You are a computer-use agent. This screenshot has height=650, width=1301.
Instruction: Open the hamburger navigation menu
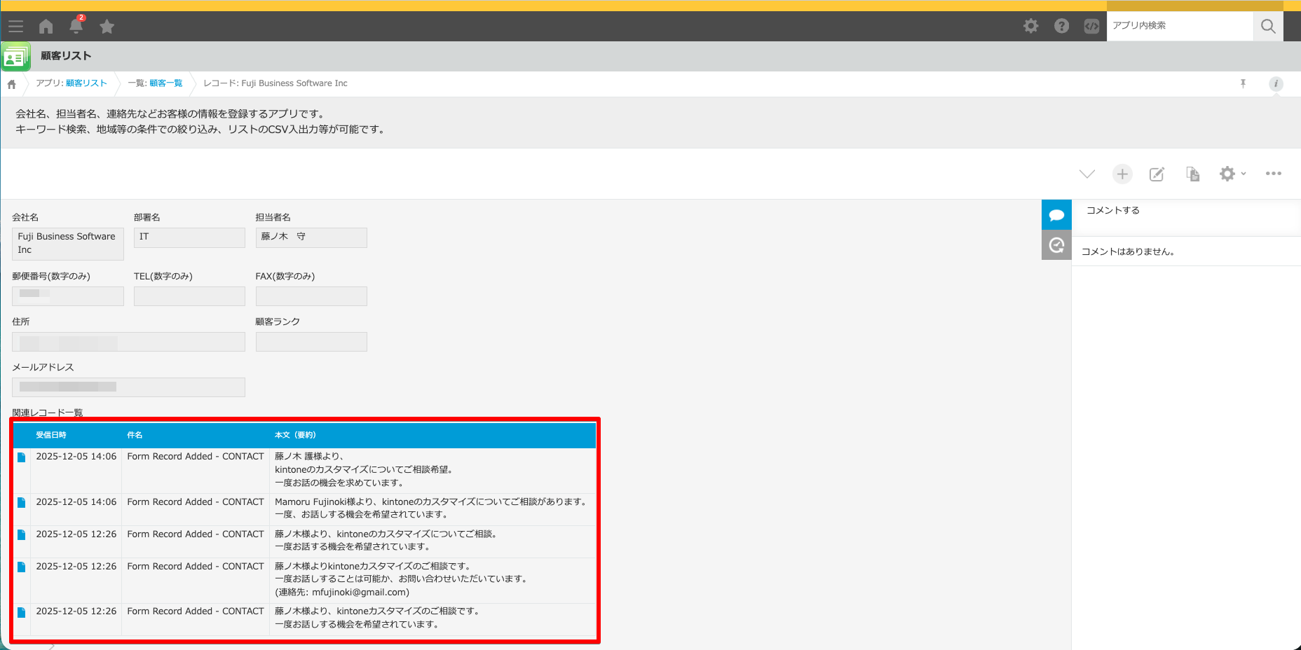coord(15,26)
